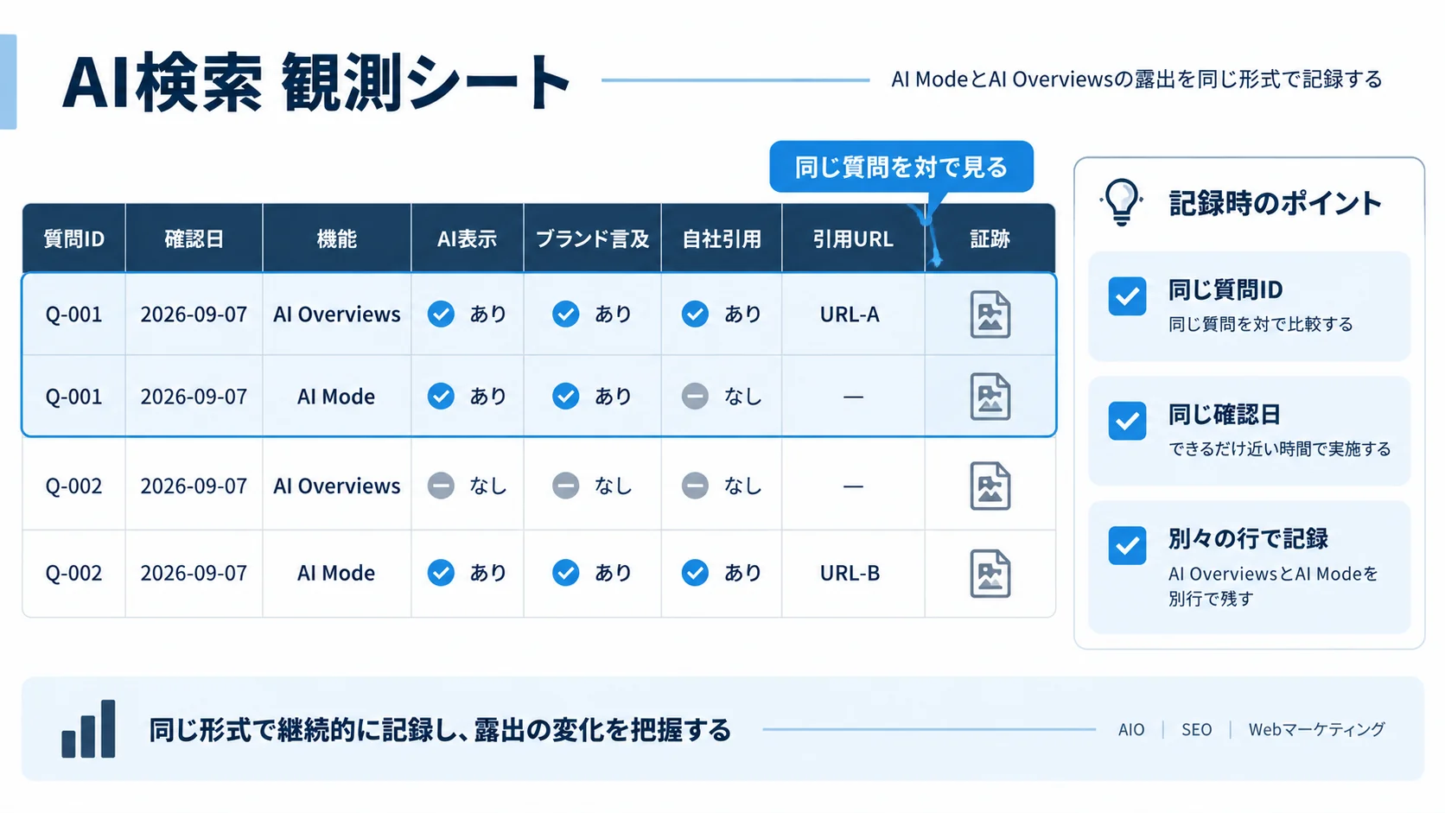Open evidence image icon for Q-002 AI Mode row
The image size is (1445, 813).
click(990, 574)
